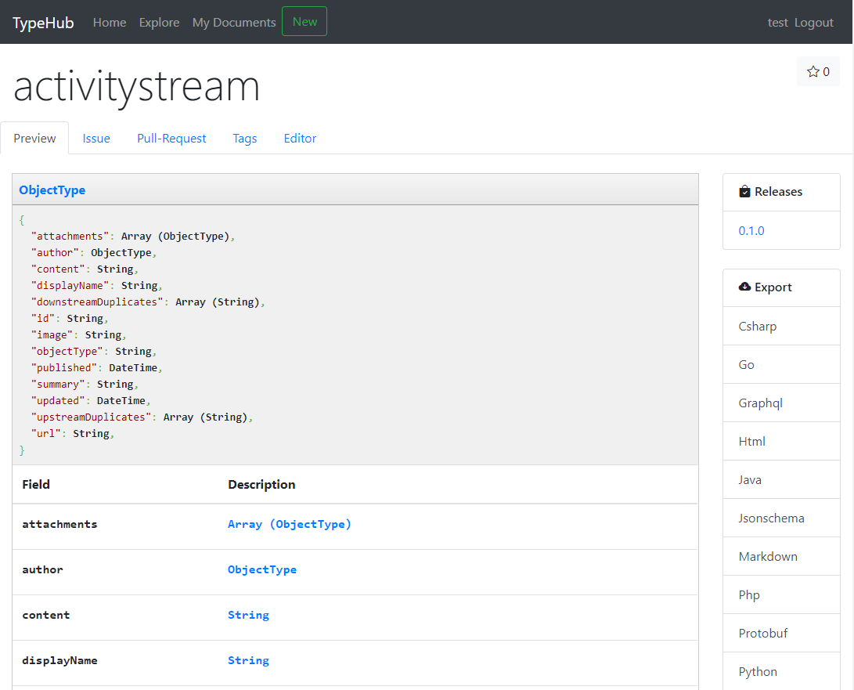The image size is (854, 690).
Task: Star the activitystream document
Action: 818,71
